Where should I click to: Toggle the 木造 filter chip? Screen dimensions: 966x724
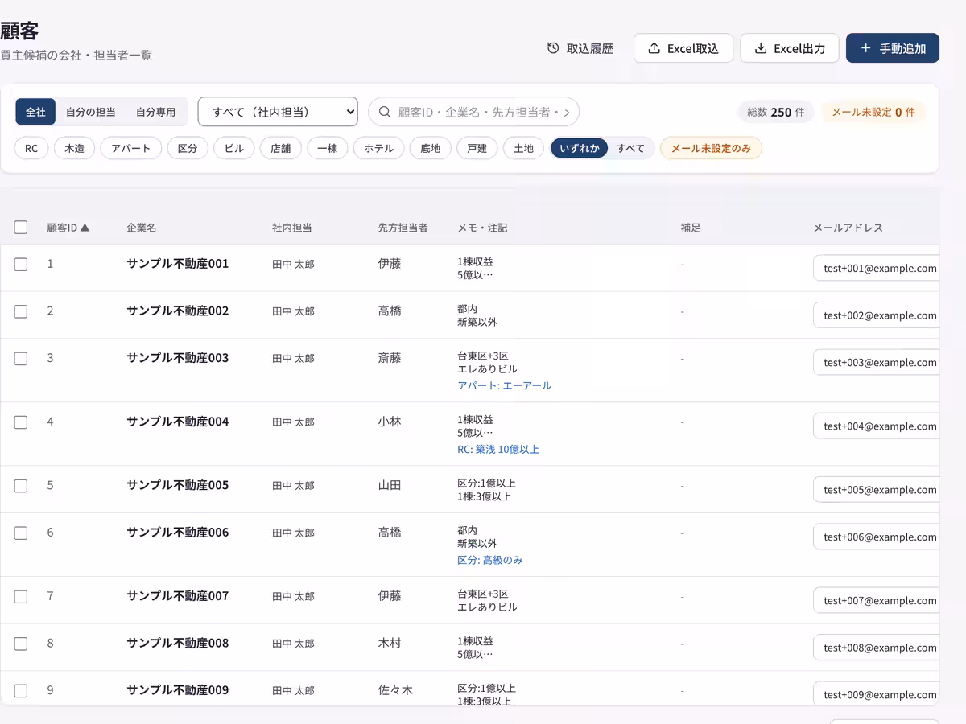click(74, 148)
